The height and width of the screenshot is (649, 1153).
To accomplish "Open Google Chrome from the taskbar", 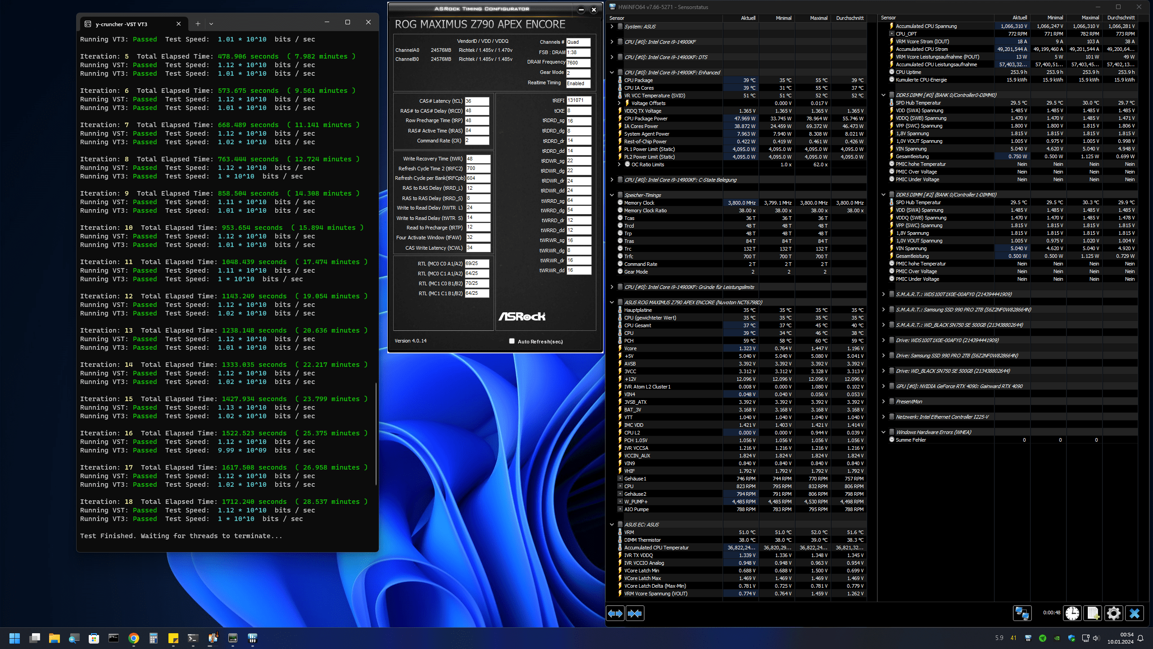I will tap(133, 638).
